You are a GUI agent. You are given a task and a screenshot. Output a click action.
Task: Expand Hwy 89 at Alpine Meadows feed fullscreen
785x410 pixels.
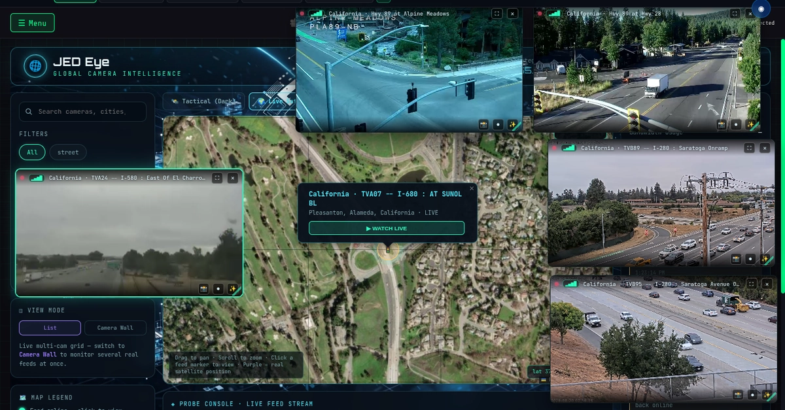(x=497, y=13)
